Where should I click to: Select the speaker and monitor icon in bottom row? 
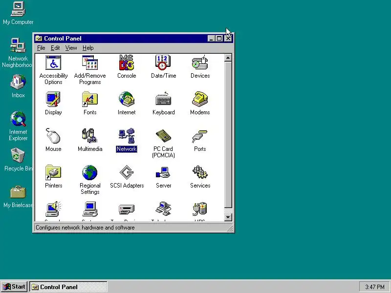point(53,209)
